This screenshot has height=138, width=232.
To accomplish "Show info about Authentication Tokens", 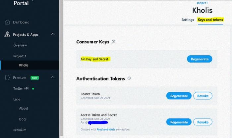I will (x=129, y=78).
